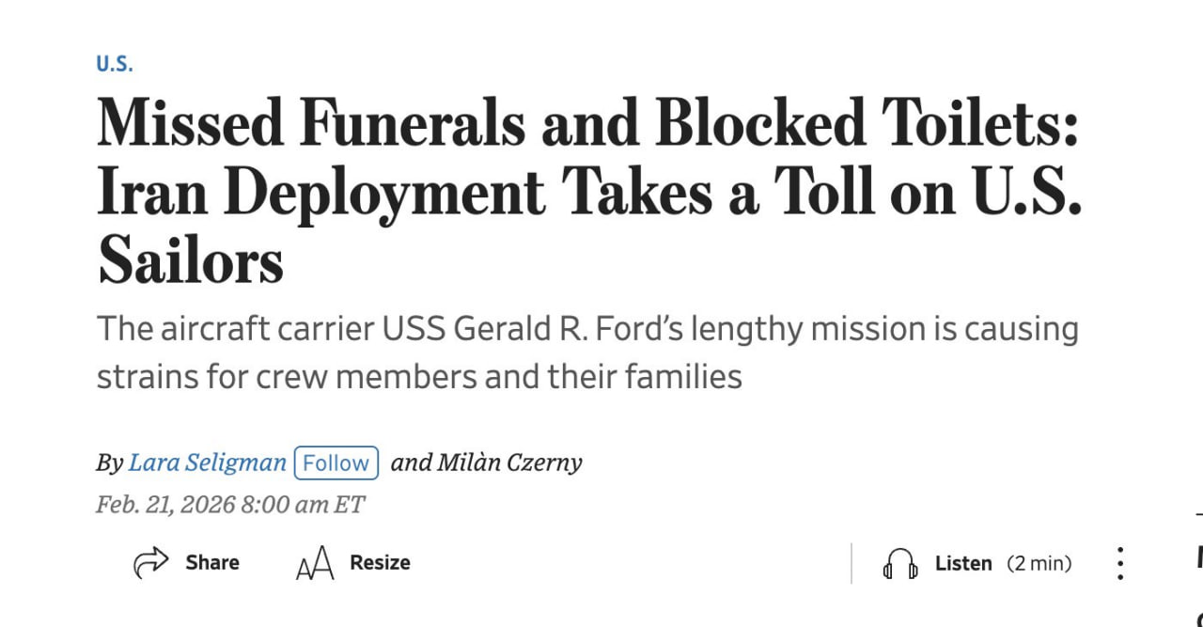Click author name Milàn Czerny
The width and height of the screenshot is (1203, 627).
tap(508, 462)
